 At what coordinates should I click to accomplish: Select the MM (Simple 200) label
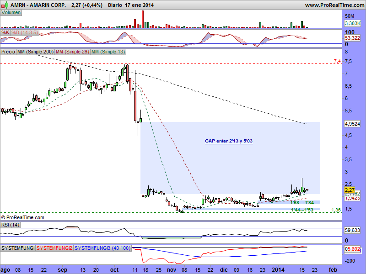tap(36, 52)
